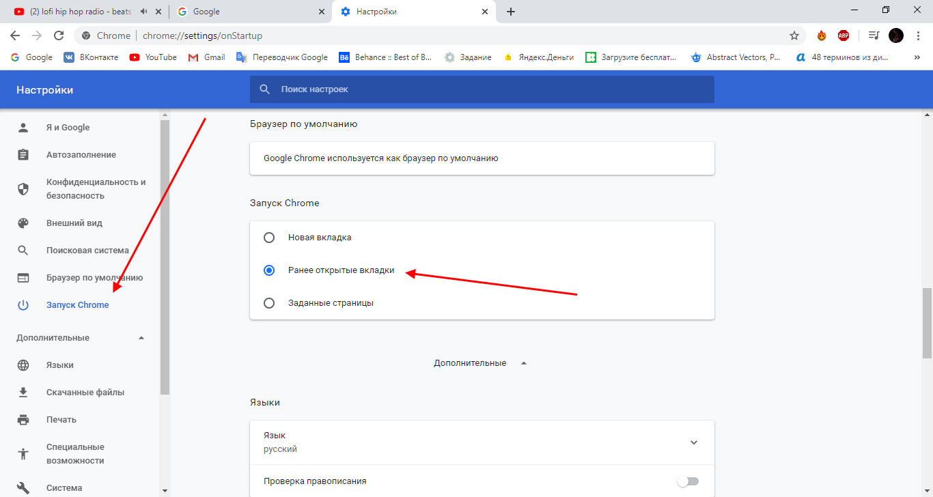This screenshot has width=933, height=497.
Task: Select Ранее открытые вкладки radio button
Action: 269,270
